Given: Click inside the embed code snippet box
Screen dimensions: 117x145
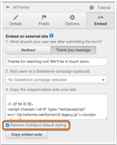Looking at the screenshot, I should 57,107.
